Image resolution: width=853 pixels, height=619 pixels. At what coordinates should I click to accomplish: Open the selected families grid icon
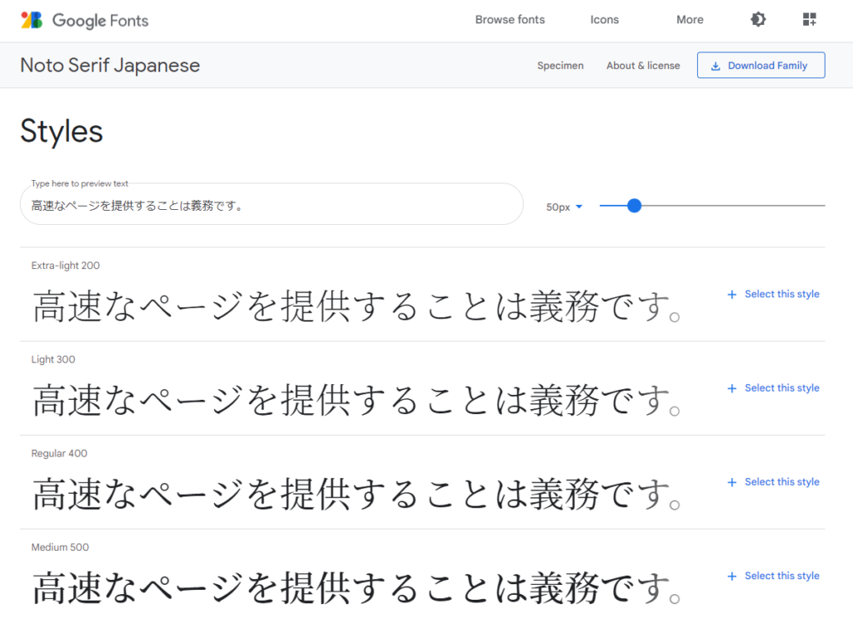click(x=810, y=20)
